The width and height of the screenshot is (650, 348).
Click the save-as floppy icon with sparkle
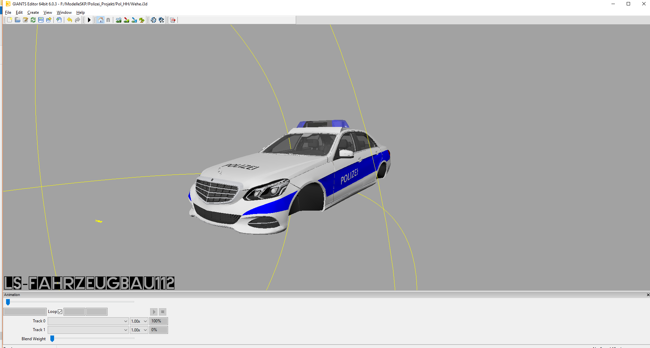(49, 20)
